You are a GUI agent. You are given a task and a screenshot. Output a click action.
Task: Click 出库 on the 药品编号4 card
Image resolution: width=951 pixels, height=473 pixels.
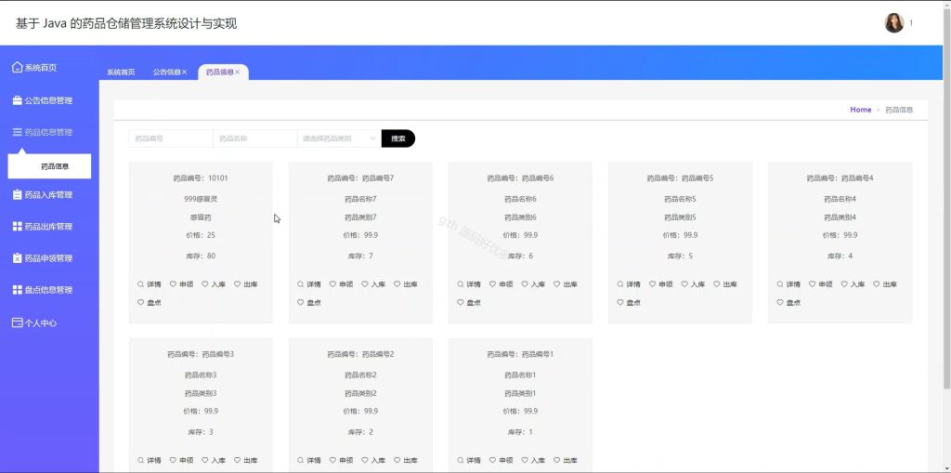885,284
